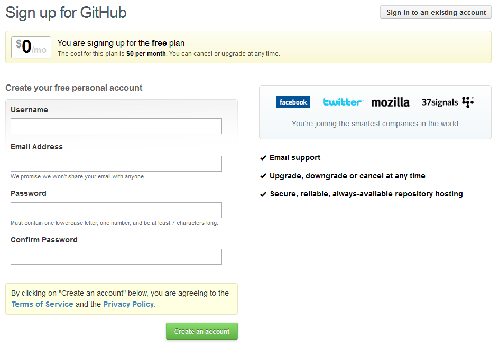Click the Twitter logo
Image resolution: width=499 pixels, height=349 pixels.
(x=343, y=102)
